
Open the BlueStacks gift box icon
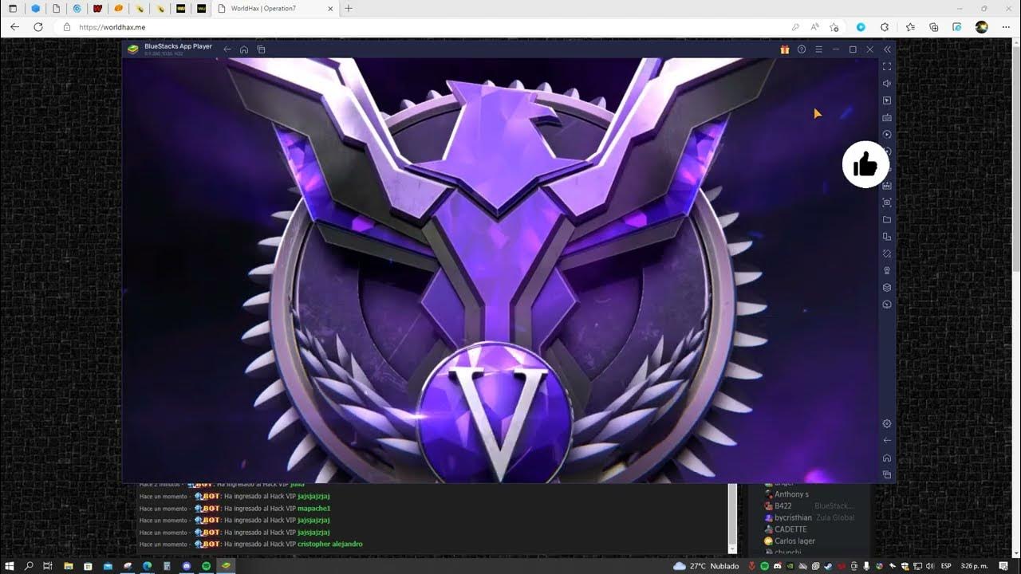click(785, 49)
